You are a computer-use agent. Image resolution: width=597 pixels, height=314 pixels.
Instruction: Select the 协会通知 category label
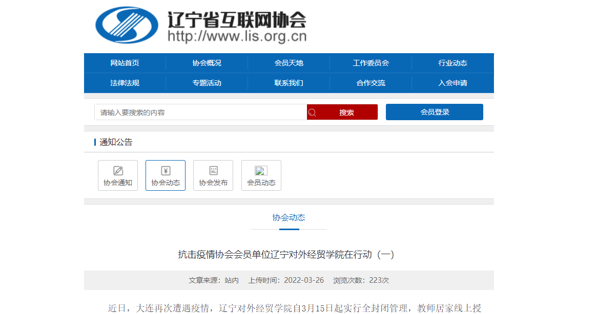tap(118, 183)
